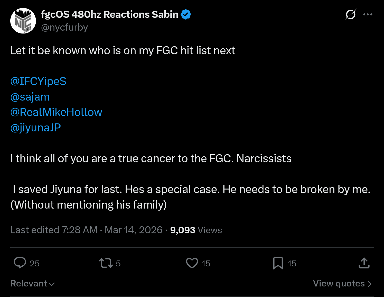This screenshot has height=297, width=384.
Task: Bookmark this post
Action: (278, 263)
